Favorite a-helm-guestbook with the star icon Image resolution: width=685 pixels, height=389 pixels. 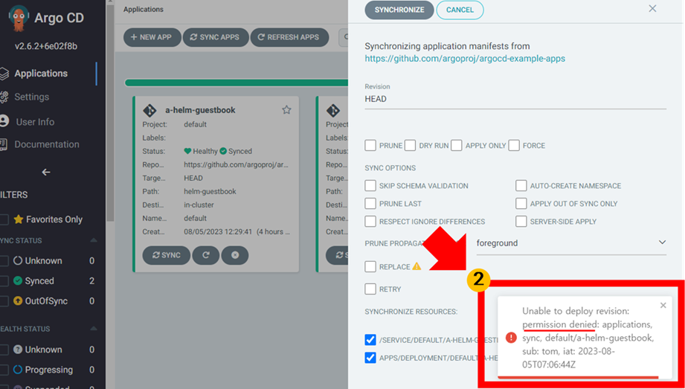click(x=286, y=109)
